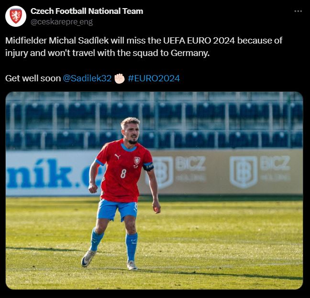310x298 pixels.
Task: Click the left BICZ shield logo
Action: click(x=162, y=172)
